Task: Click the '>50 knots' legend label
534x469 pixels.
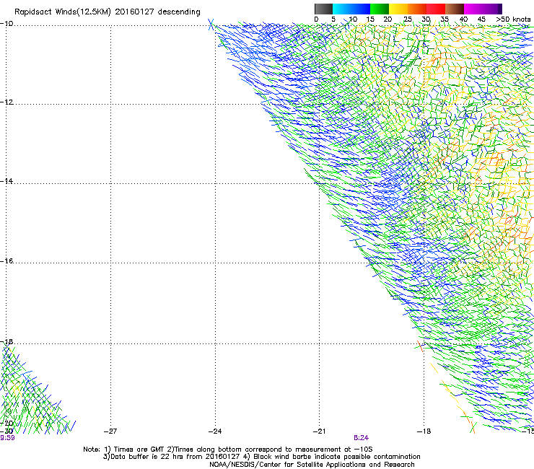Action: coord(513,19)
